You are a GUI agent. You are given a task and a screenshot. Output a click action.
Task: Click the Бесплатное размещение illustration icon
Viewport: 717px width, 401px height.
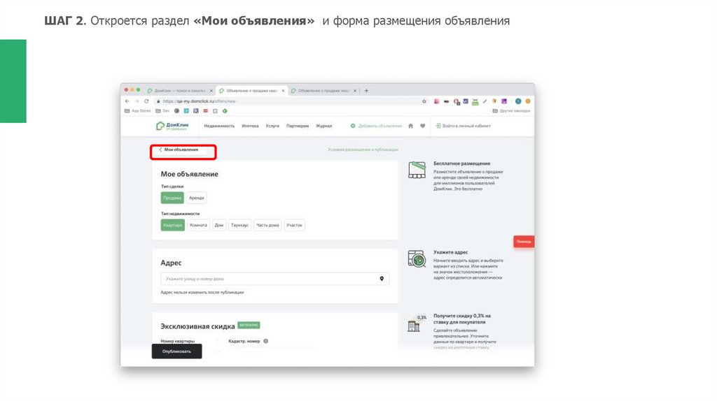pyautogui.click(x=417, y=170)
